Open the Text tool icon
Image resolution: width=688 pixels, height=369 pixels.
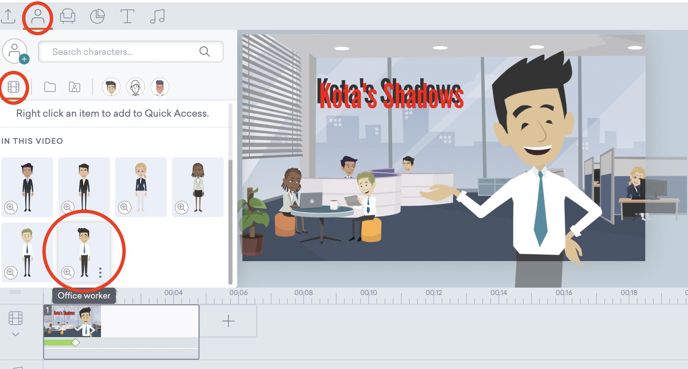[127, 16]
